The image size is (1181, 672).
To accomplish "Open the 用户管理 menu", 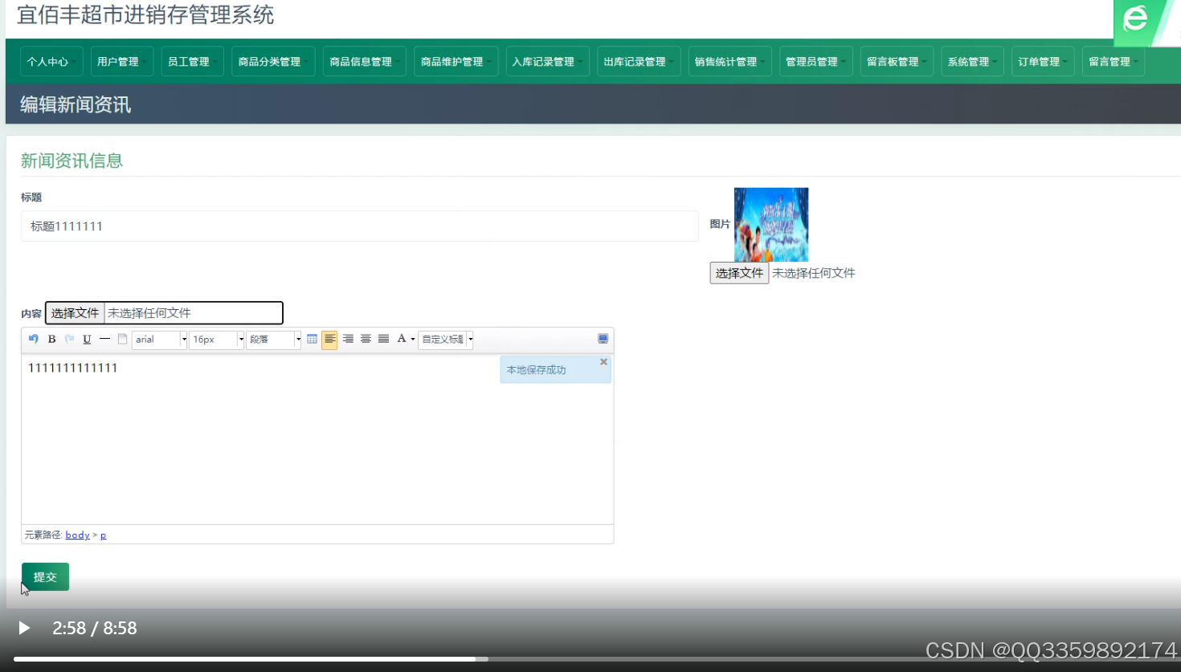I will click(x=121, y=62).
